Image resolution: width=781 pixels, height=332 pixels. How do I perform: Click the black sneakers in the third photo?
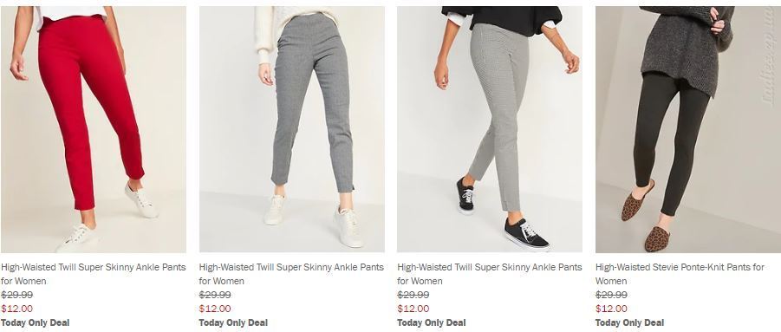[x=502, y=215]
